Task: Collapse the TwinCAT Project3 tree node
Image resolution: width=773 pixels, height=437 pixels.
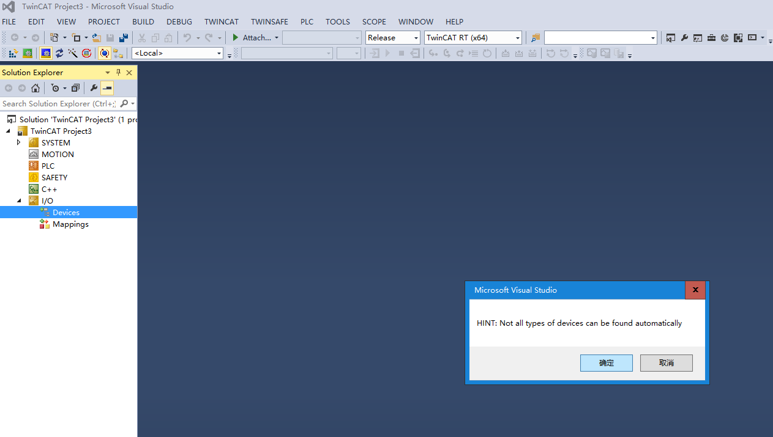Action: (9, 131)
